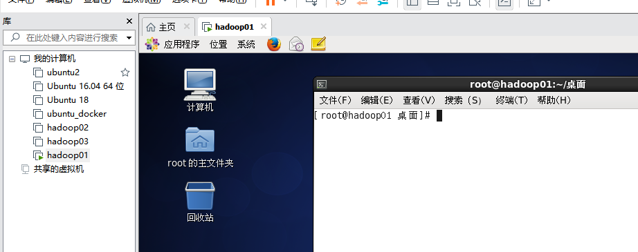Close the hadoop01 tab
638x252 pixels.
(264, 26)
